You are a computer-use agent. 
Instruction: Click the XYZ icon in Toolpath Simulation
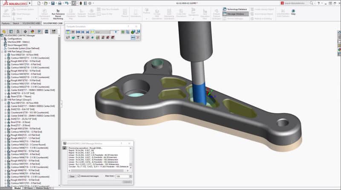(133, 38)
